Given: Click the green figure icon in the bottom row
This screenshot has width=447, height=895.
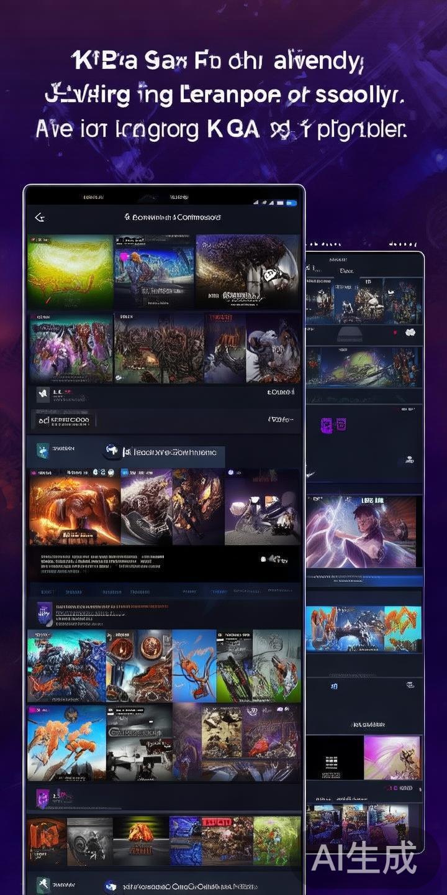Looking at the screenshot, I should pos(43,886).
